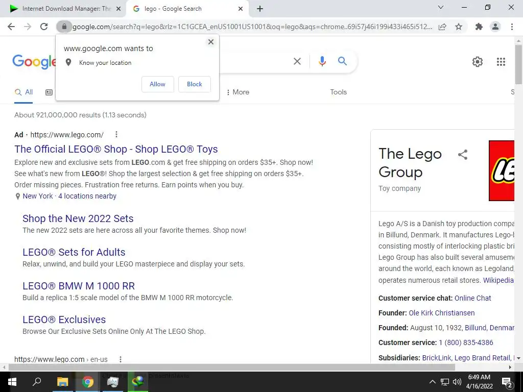Block the location permission request

pyautogui.click(x=195, y=84)
